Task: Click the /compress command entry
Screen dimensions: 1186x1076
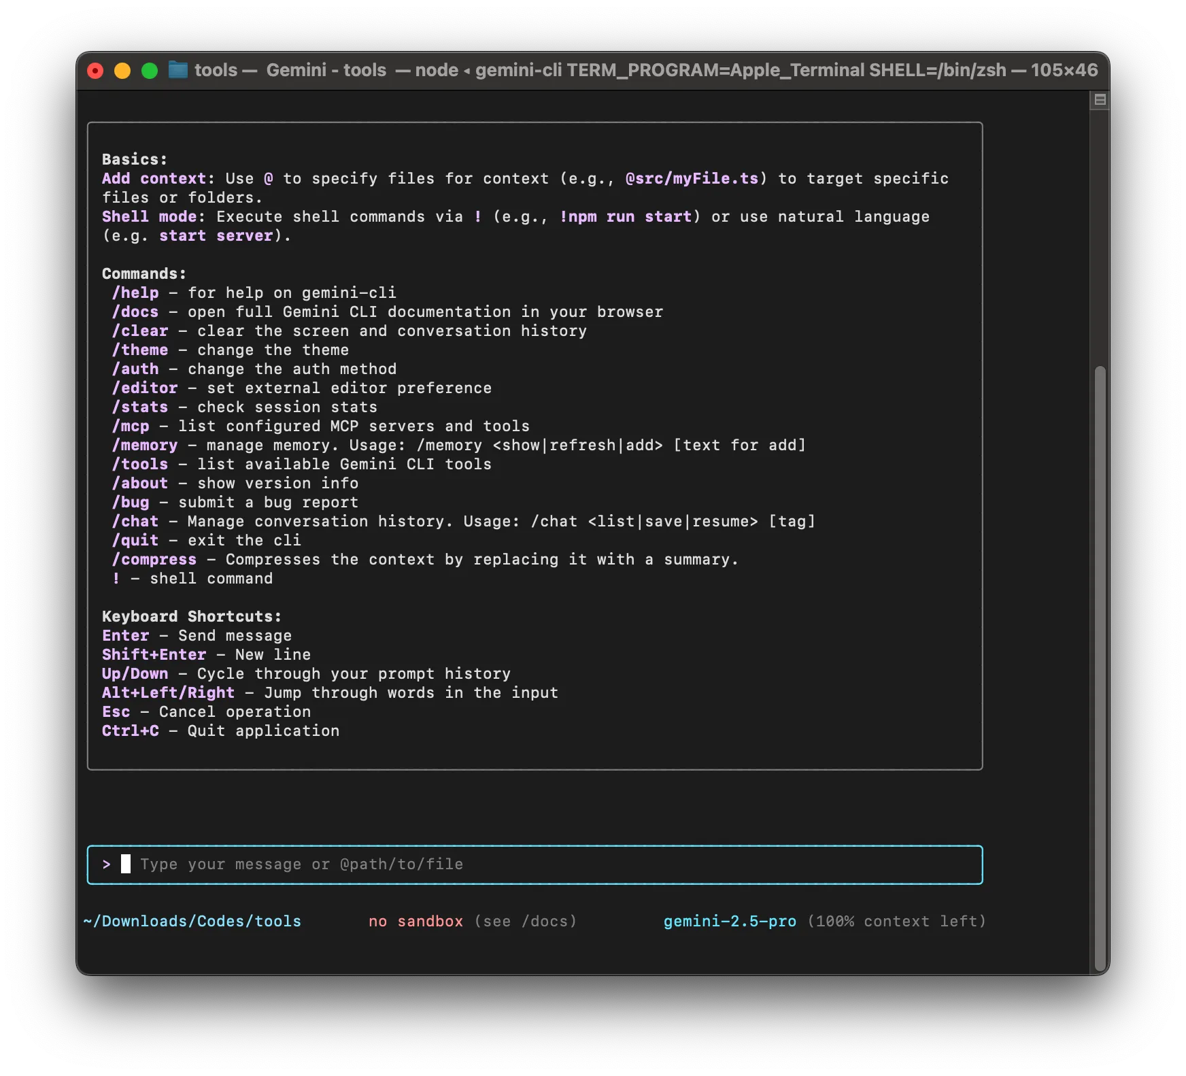Action: pyautogui.click(x=156, y=559)
